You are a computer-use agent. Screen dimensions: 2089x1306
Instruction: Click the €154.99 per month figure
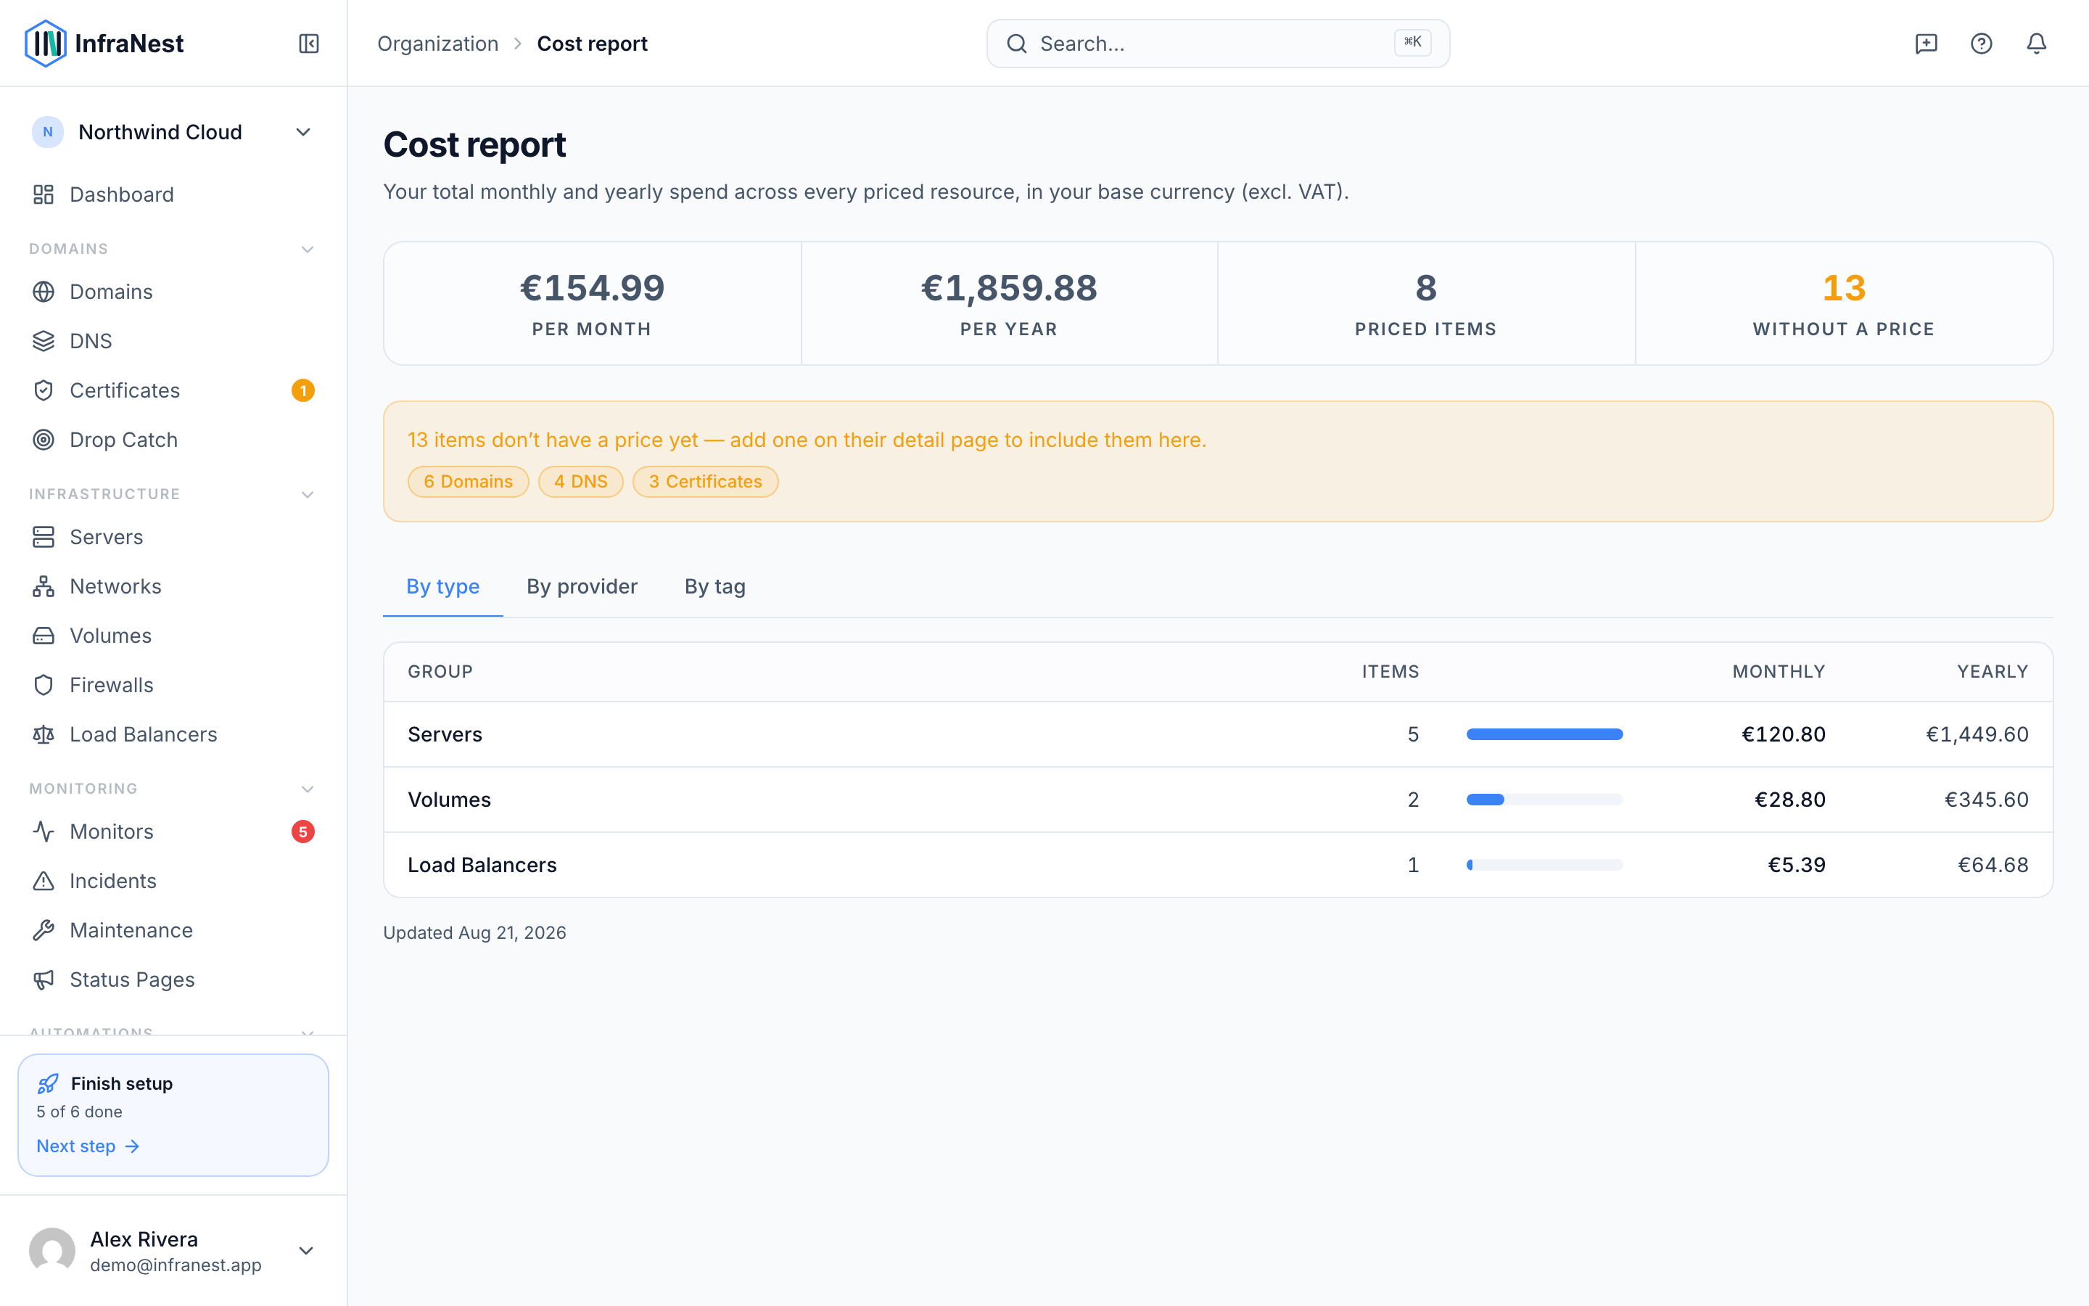[x=592, y=287]
